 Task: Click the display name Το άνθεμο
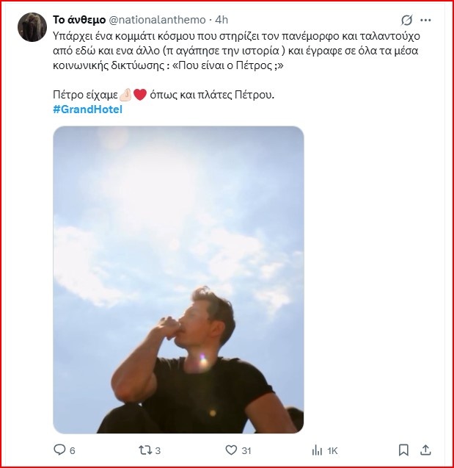79,20
